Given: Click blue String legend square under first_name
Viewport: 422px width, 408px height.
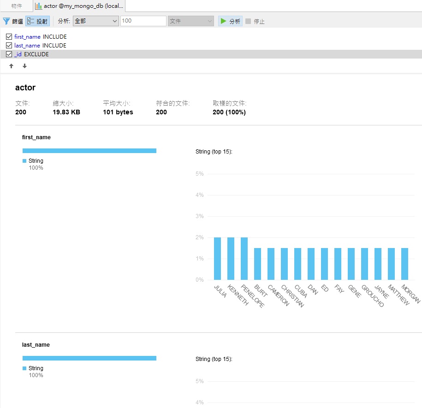Looking at the screenshot, I should pyautogui.click(x=24, y=161).
